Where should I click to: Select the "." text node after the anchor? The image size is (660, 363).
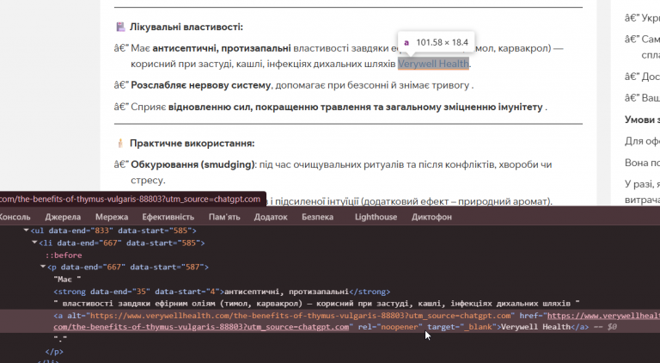coord(60,339)
